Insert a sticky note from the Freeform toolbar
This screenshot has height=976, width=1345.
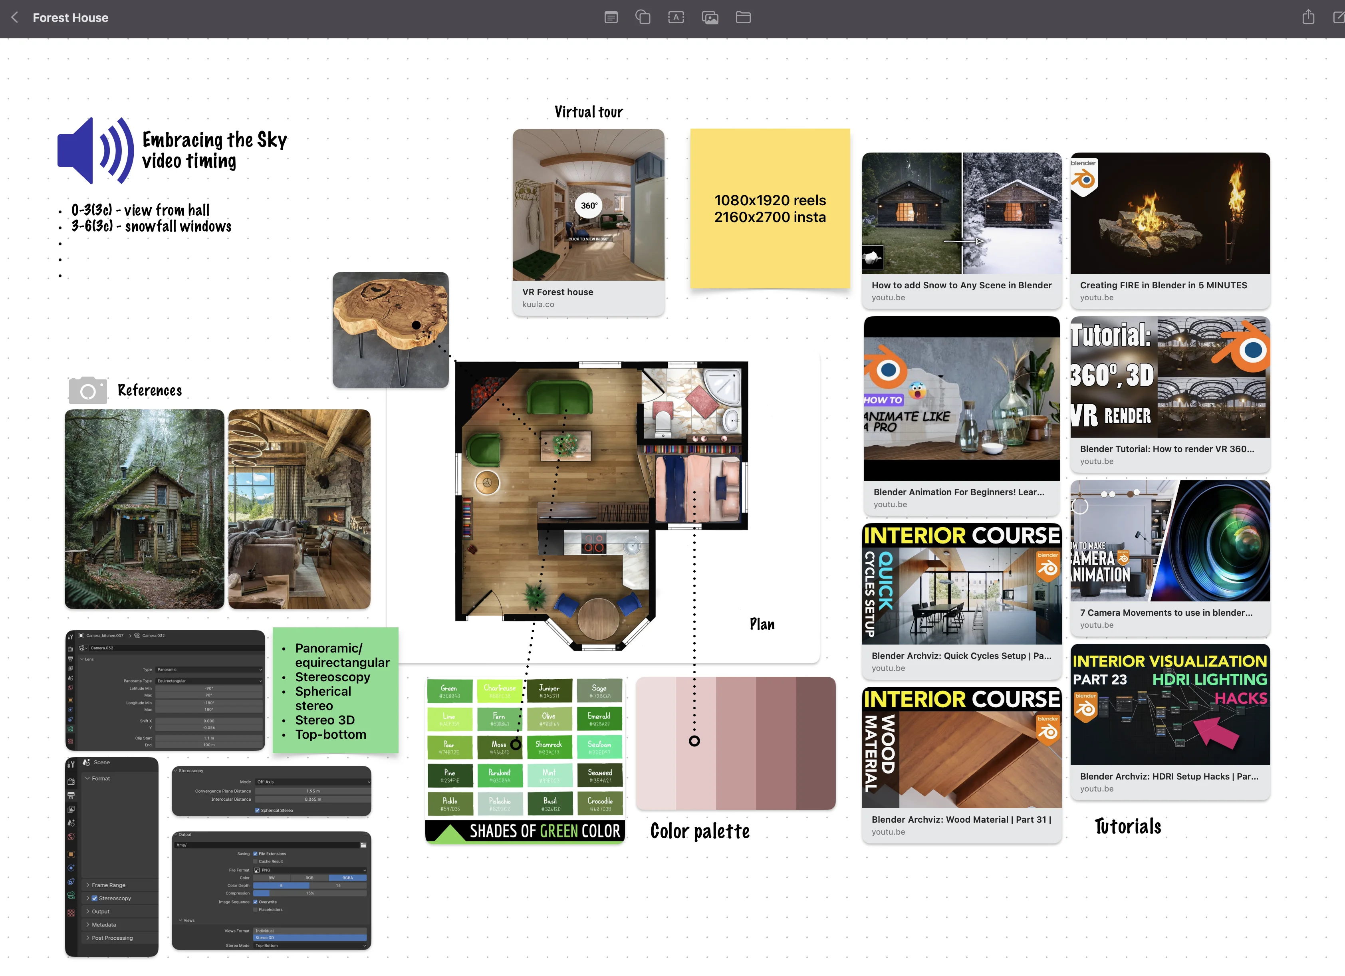pos(611,17)
